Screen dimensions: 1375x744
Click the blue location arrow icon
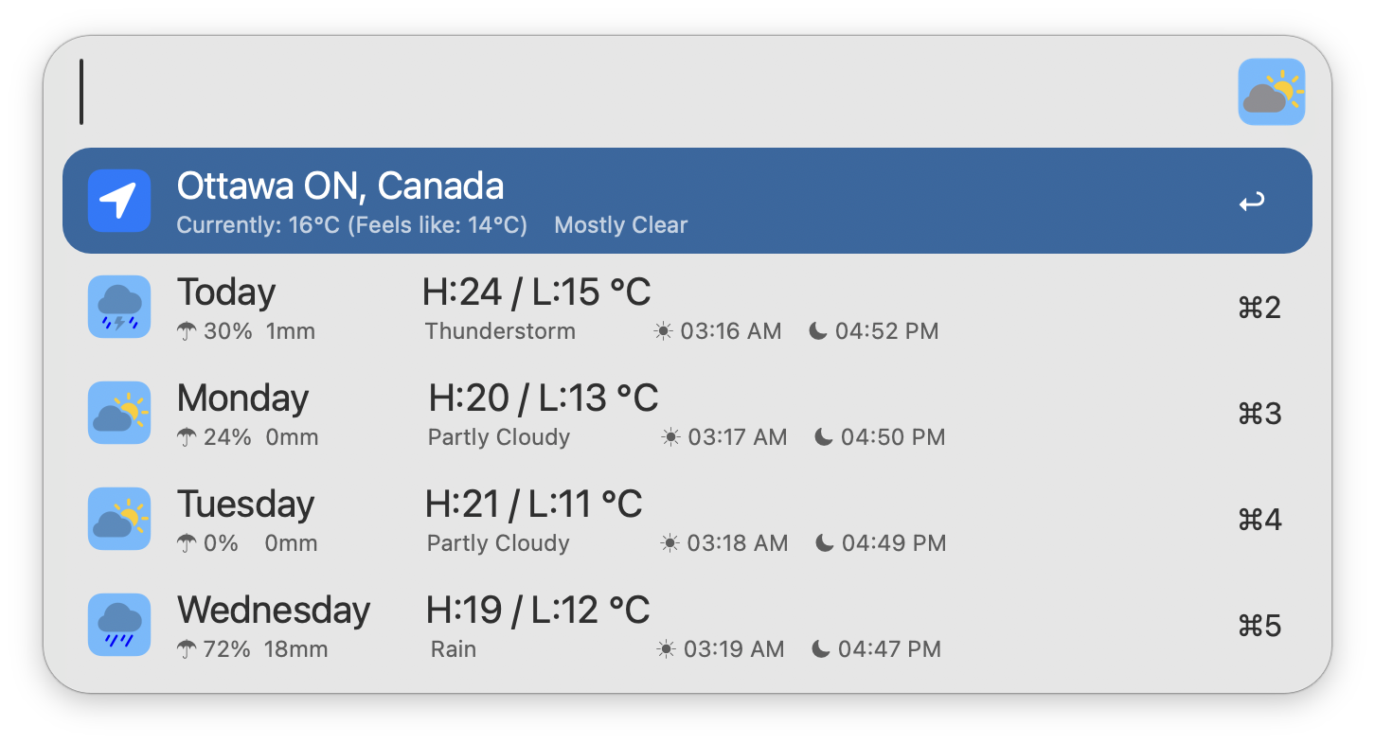[x=119, y=201]
